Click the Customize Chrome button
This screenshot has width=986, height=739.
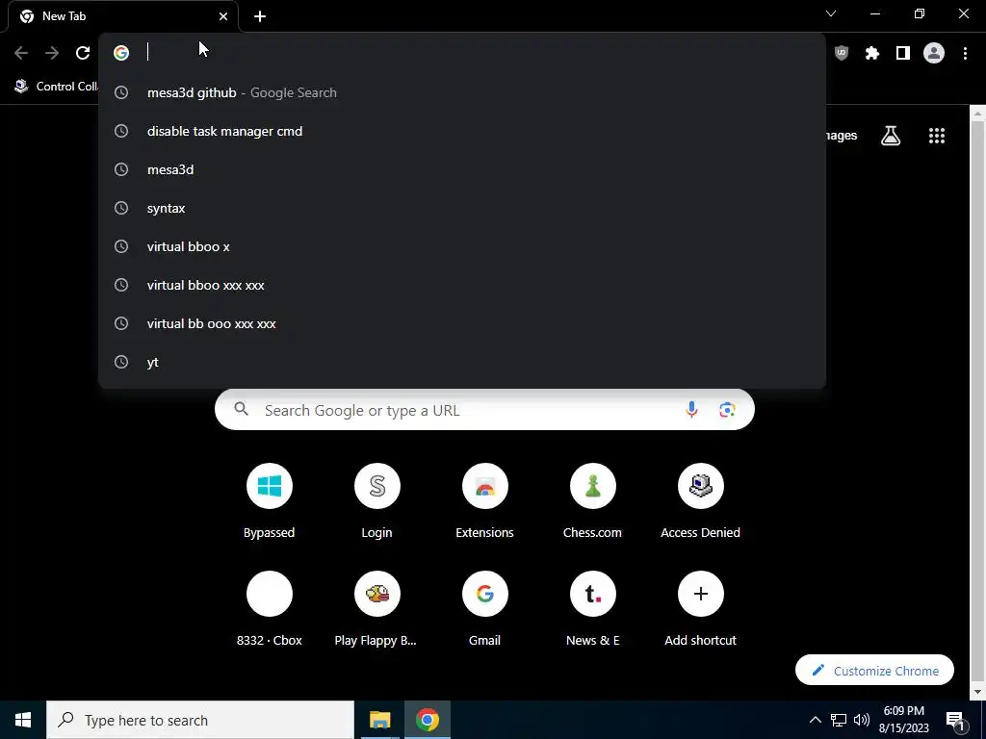coord(874,671)
